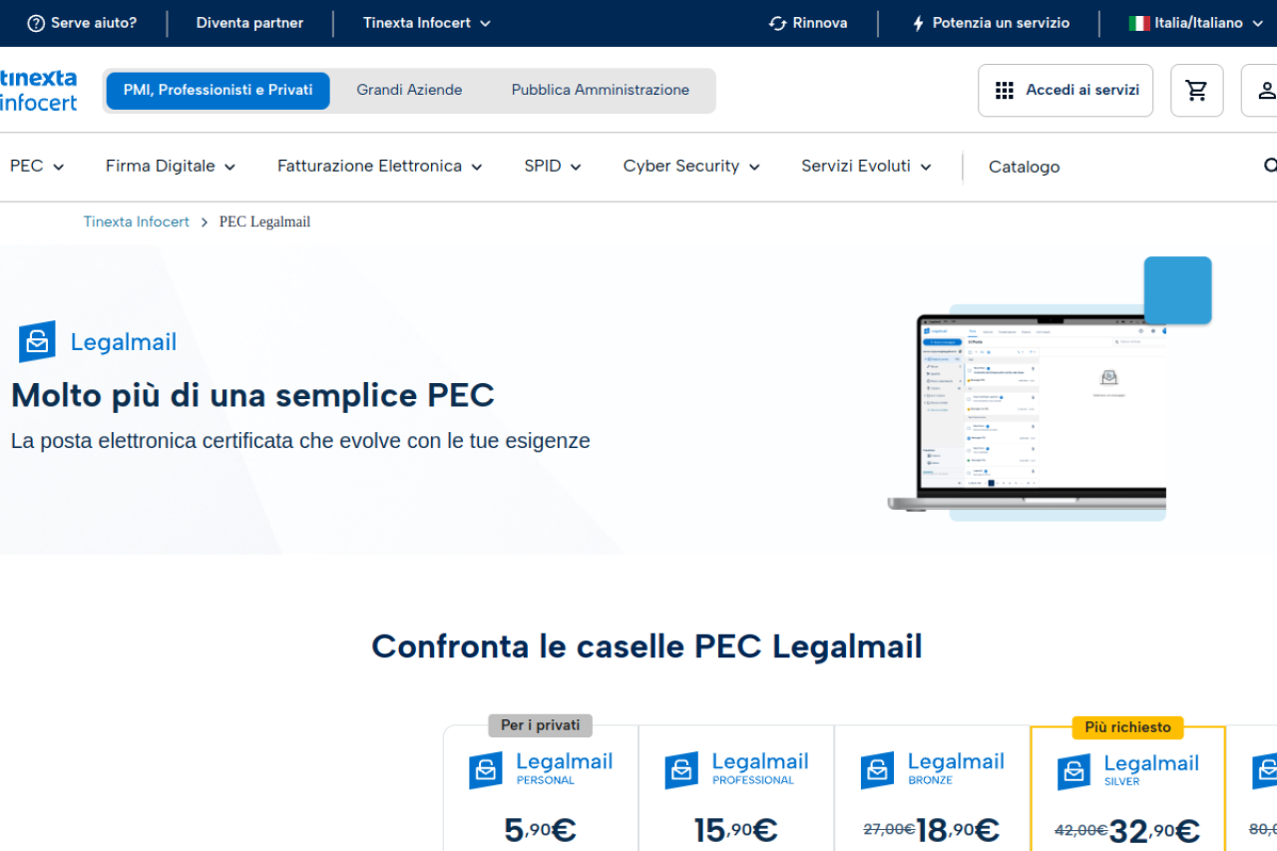Click the Legalmail Bronze plan icon
Viewport: 1277px width, 851px height.
pyautogui.click(x=877, y=770)
